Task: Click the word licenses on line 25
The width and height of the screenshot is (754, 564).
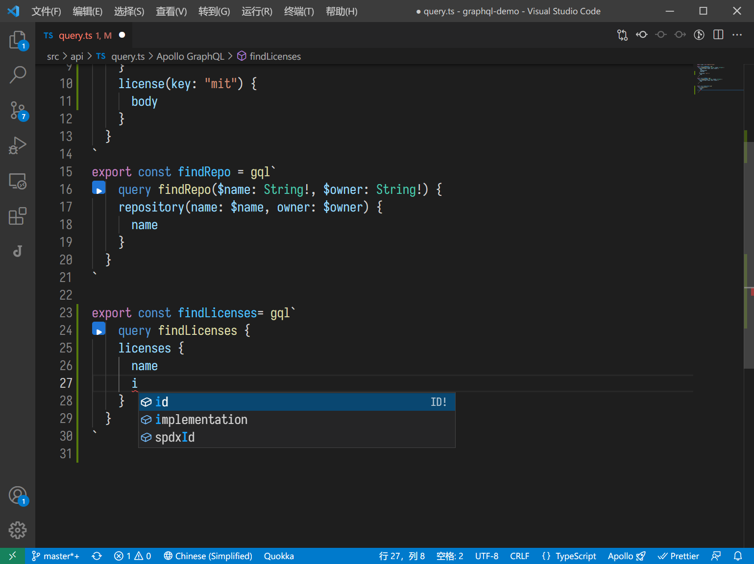Action: click(145, 348)
